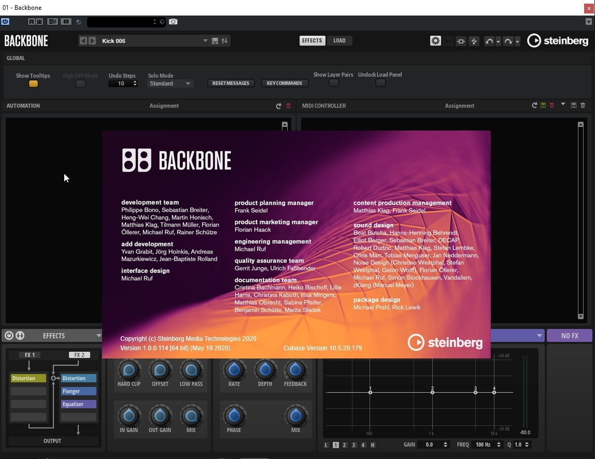Remove MIDI controller assignments with red trash
Image resolution: width=595 pixels, height=459 pixels.
click(552, 105)
